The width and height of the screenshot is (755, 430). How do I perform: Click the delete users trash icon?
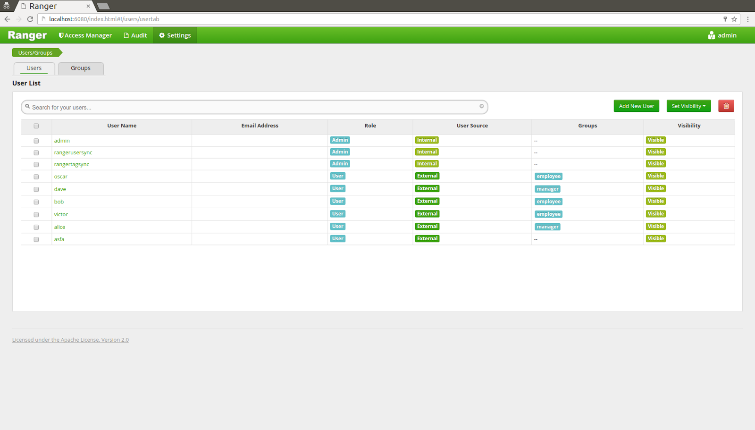tap(726, 106)
